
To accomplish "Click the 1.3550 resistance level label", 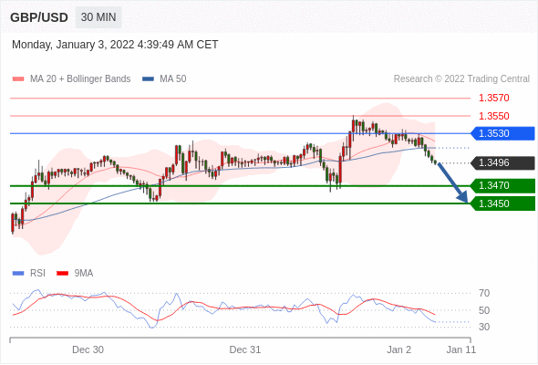I will tap(493, 116).
